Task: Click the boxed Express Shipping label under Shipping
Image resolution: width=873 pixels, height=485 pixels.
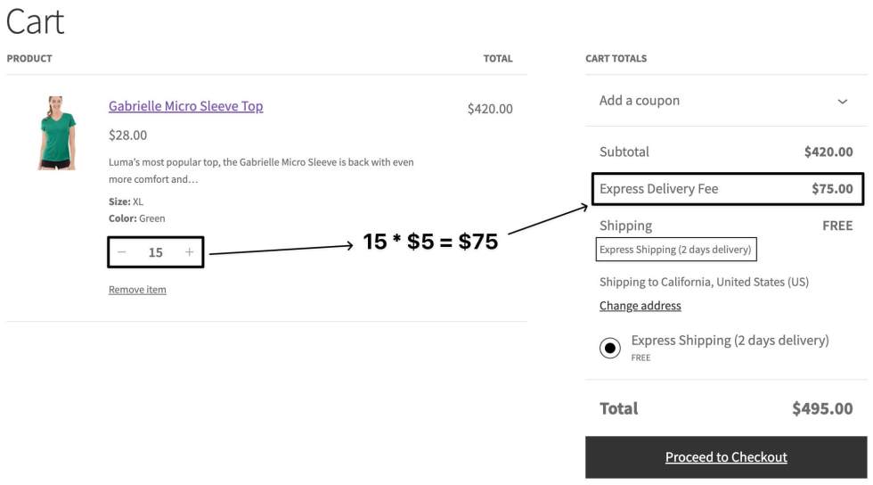Action: [x=675, y=250]
